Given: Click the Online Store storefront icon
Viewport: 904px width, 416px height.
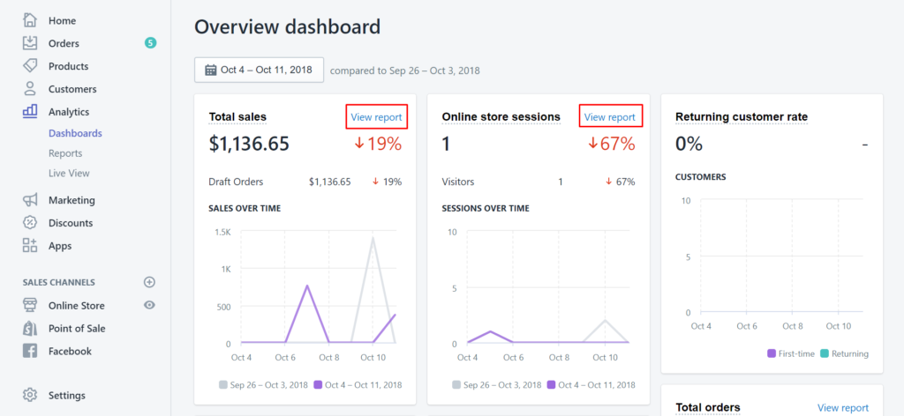Looking at the screenshot, I should click(x=30, y=305).
